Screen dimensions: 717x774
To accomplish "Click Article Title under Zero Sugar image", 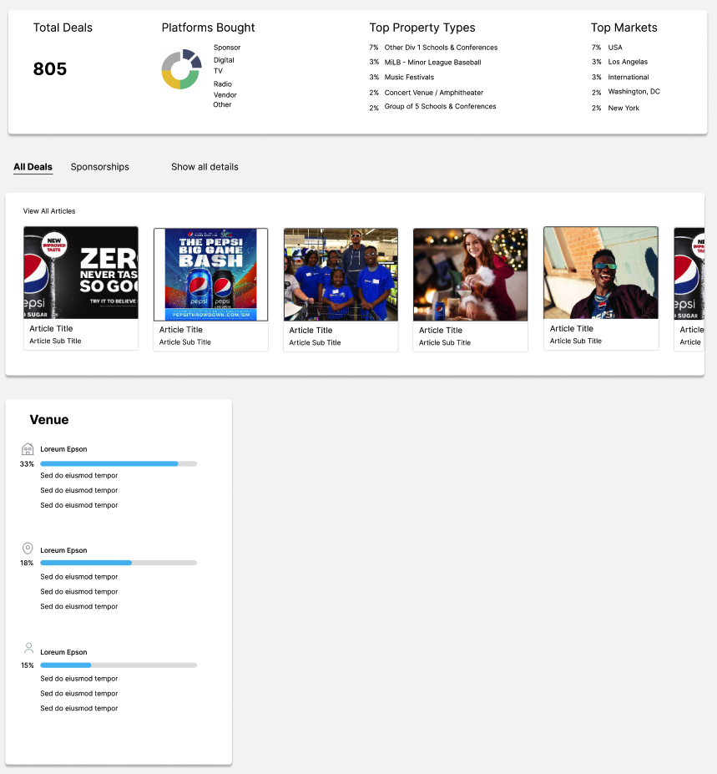I will (x=51, y=328).
